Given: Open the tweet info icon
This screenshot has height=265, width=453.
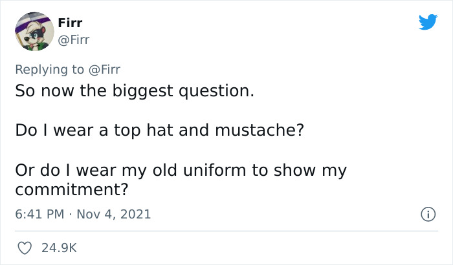Looking at the screenshot, I should [x=428, y=213].
